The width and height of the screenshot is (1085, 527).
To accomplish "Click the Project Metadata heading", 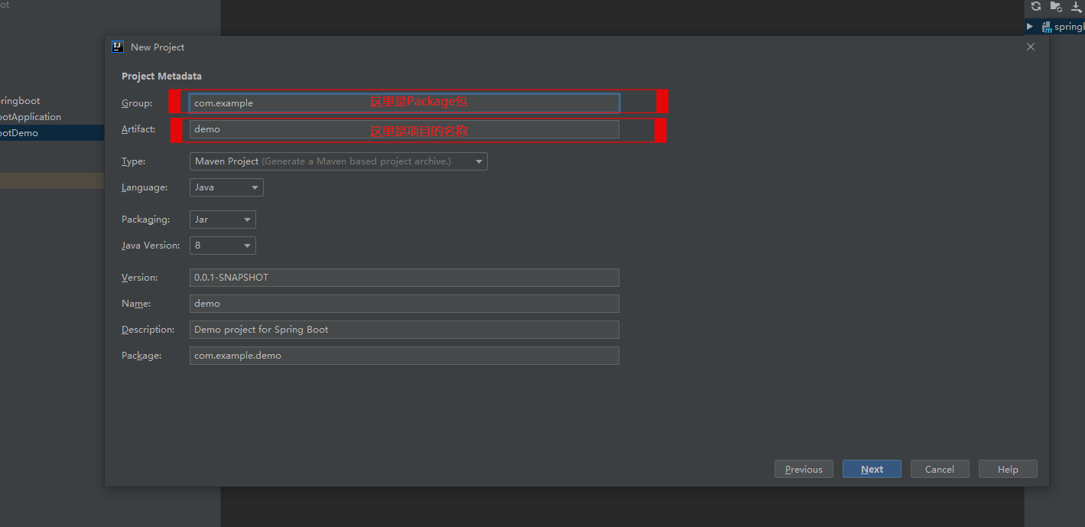I will tap(161, 76).
